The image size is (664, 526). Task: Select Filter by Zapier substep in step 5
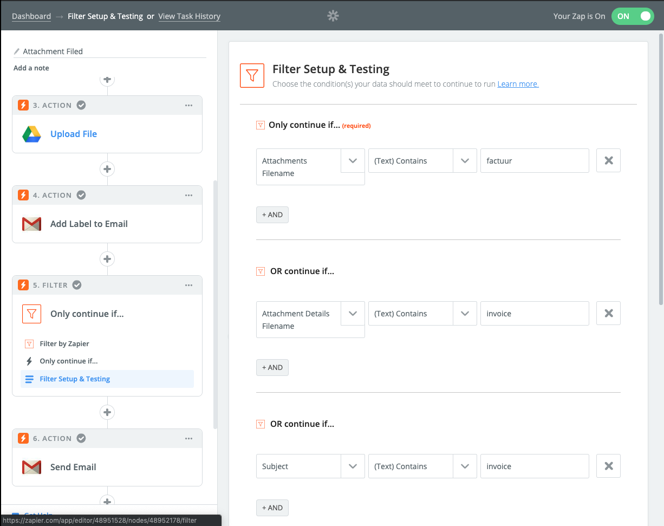[64, 343]
